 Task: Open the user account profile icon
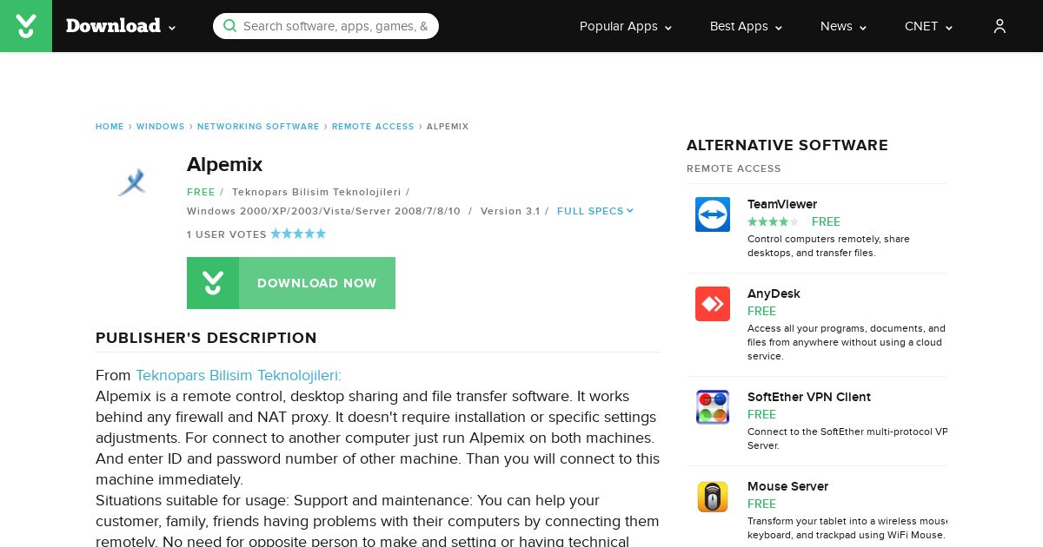pyautogui.click(x=1000, y=26)
